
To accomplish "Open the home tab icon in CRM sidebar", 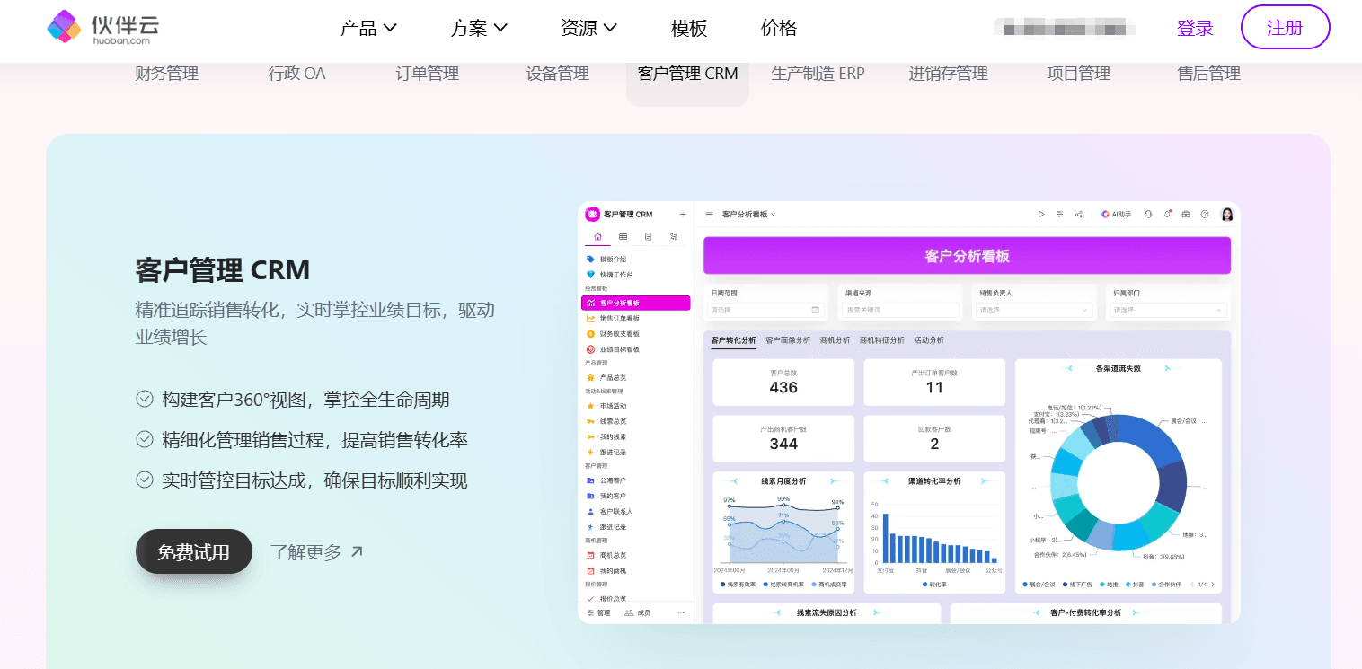I will click(597, 237).
